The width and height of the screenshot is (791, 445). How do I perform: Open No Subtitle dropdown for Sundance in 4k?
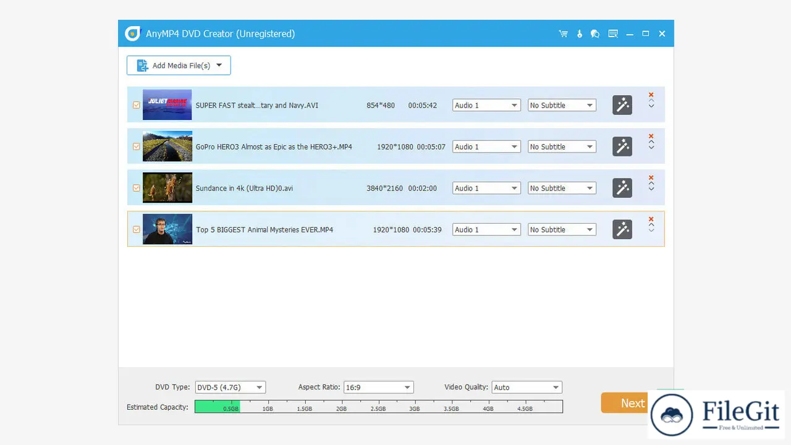pyautogui.click(x=562, y=188)
